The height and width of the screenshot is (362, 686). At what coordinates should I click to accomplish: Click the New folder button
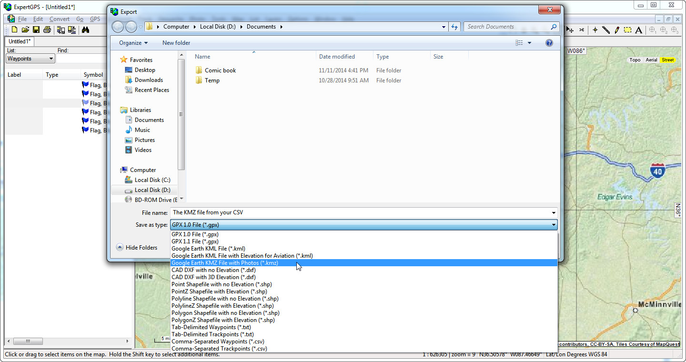pyautogui.click(x=176, y=43)
